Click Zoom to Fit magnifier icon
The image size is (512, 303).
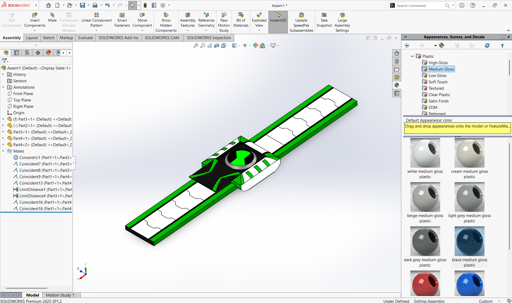[196, 46]
